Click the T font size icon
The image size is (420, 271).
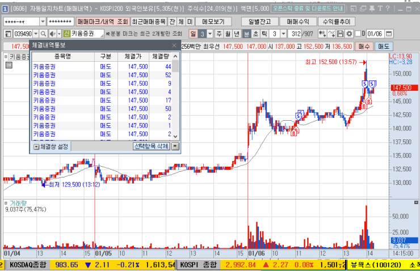tap(380, 9)
